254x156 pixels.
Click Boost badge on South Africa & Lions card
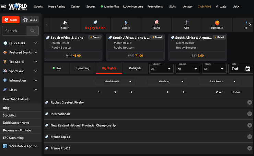click(95, 37)
